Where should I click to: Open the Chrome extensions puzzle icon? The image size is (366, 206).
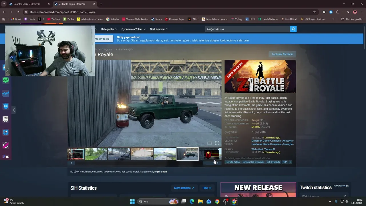(338, 12)
